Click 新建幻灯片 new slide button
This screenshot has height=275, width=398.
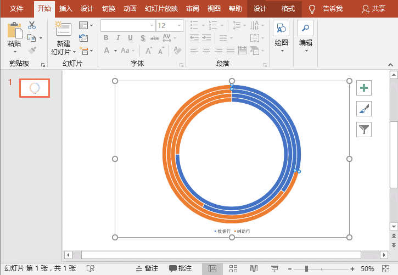coord(63,30)
